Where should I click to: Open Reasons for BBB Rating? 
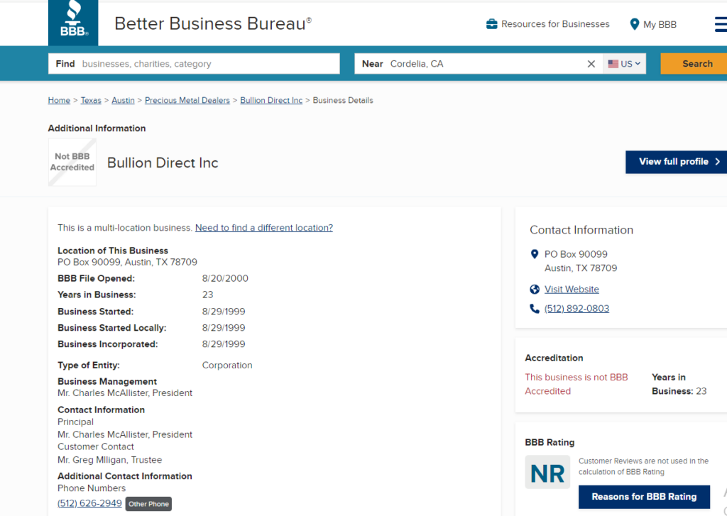click(644, 497)
